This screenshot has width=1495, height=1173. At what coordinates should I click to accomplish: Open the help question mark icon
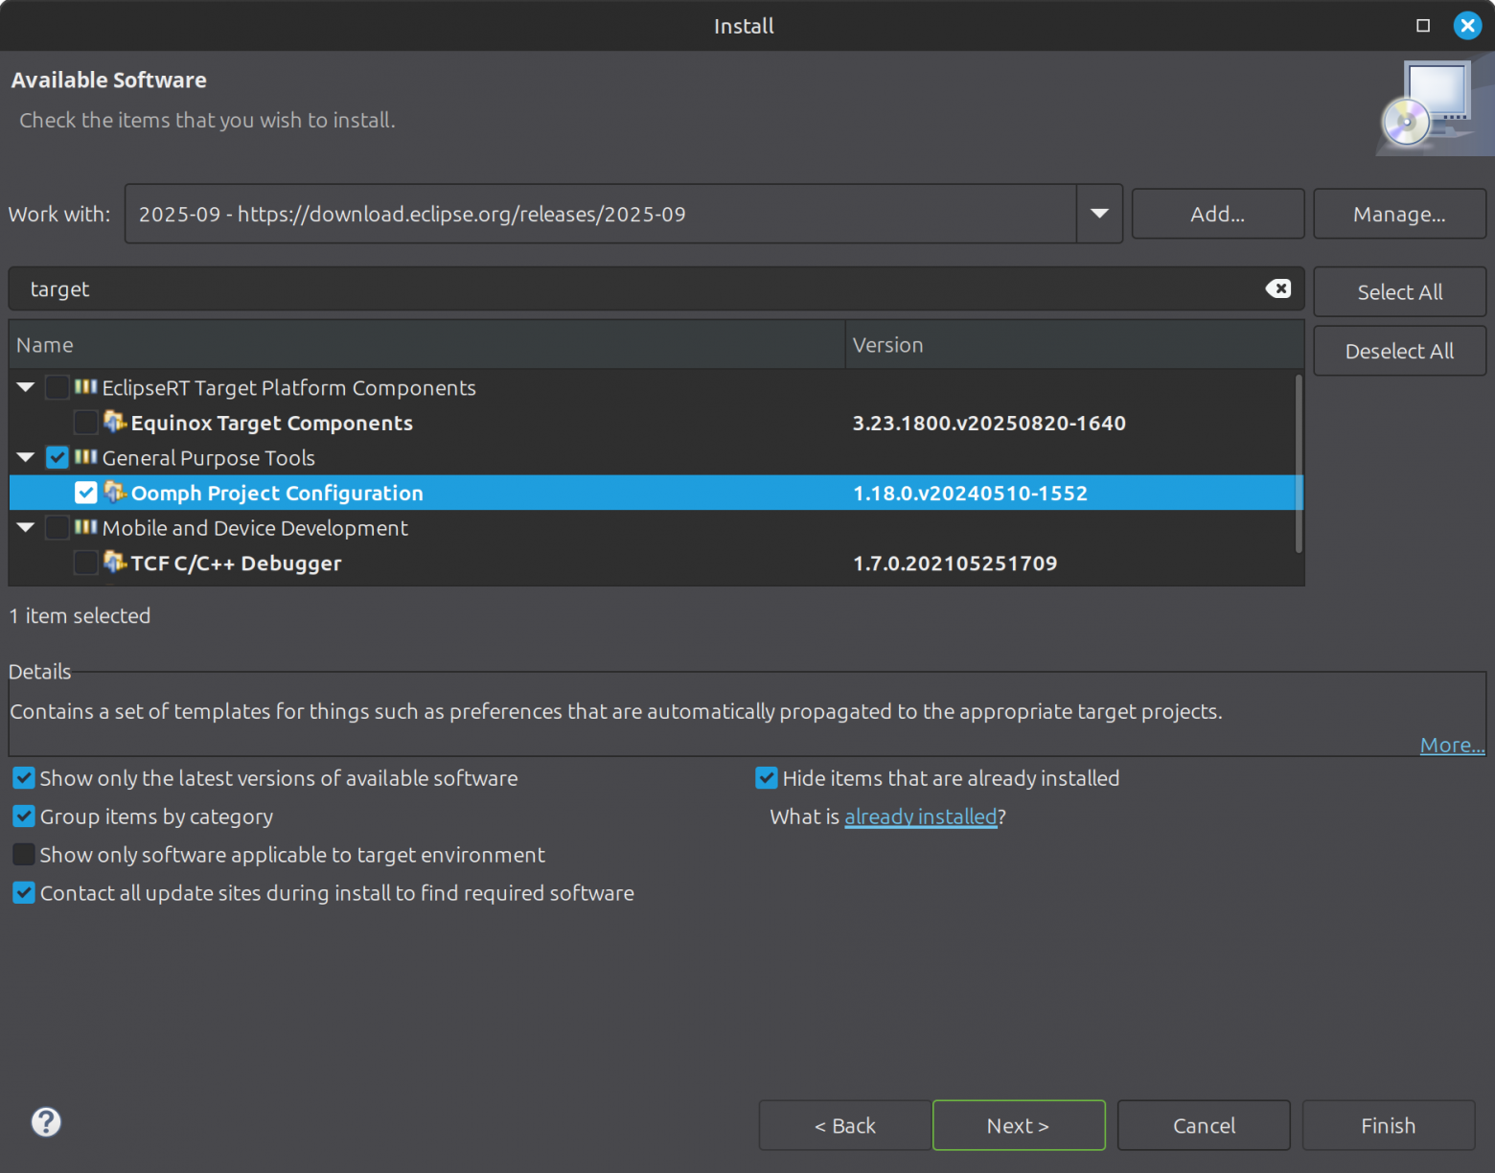46,1121
